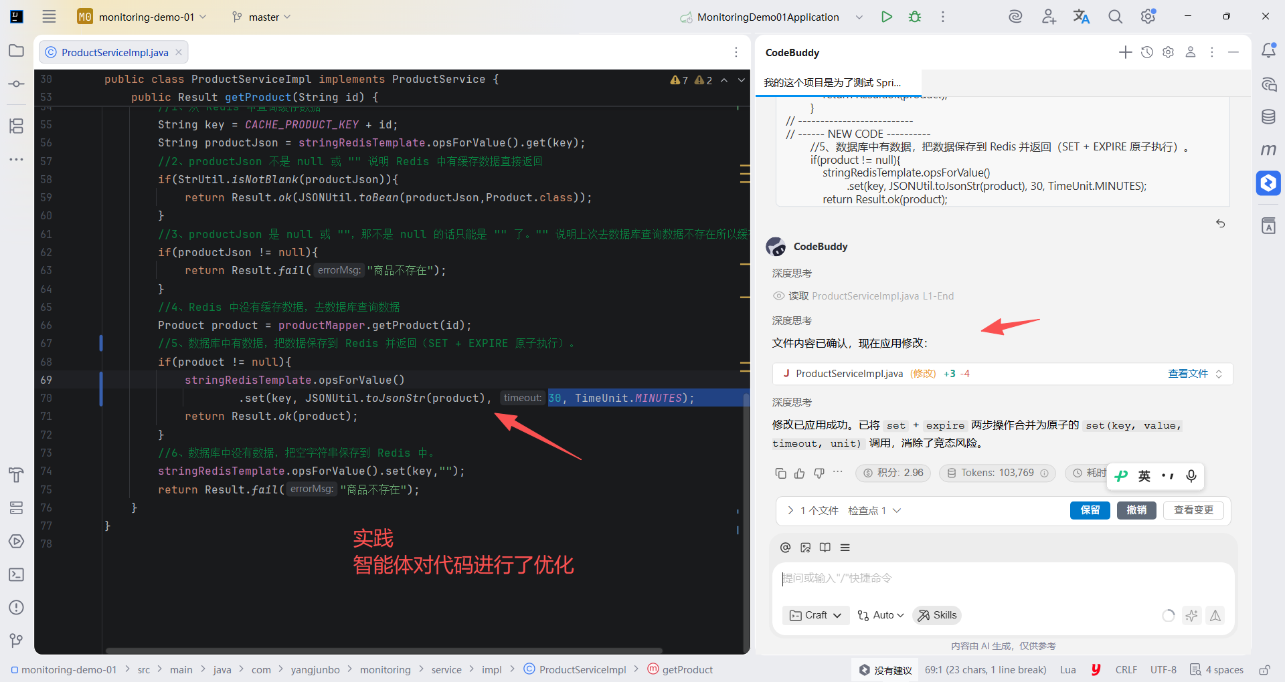
Task: Close the ProductServiceImpl.java tab
Action: tap(179, 52)
